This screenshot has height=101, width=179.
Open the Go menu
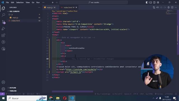33,3
